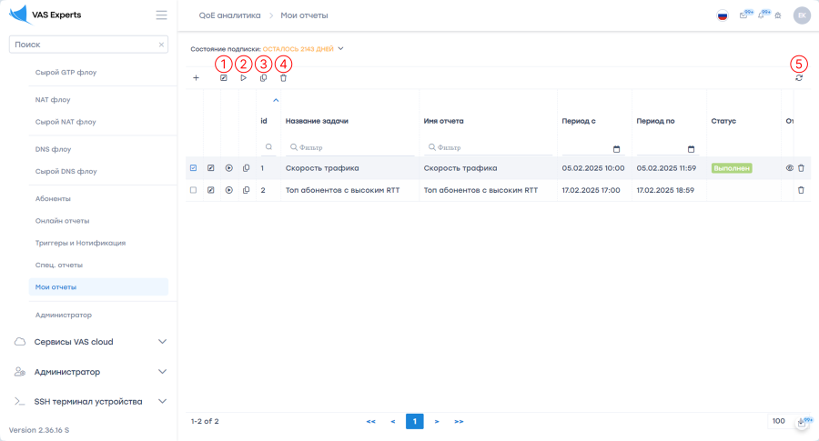Click the toolbar run report play icon
The height and width of the screenshot is (441, 819).
244,78
